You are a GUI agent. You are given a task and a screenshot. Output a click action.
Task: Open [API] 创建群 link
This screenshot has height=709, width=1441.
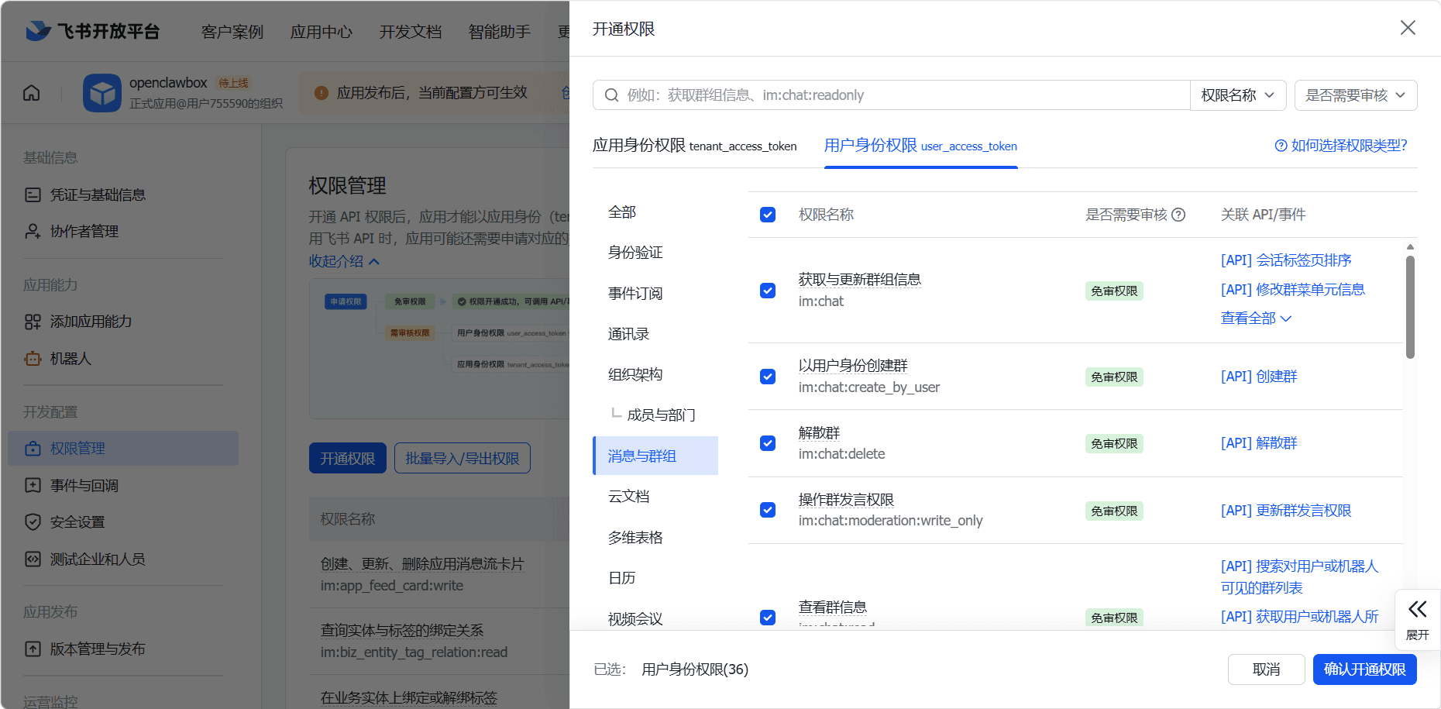point(1259,377)
